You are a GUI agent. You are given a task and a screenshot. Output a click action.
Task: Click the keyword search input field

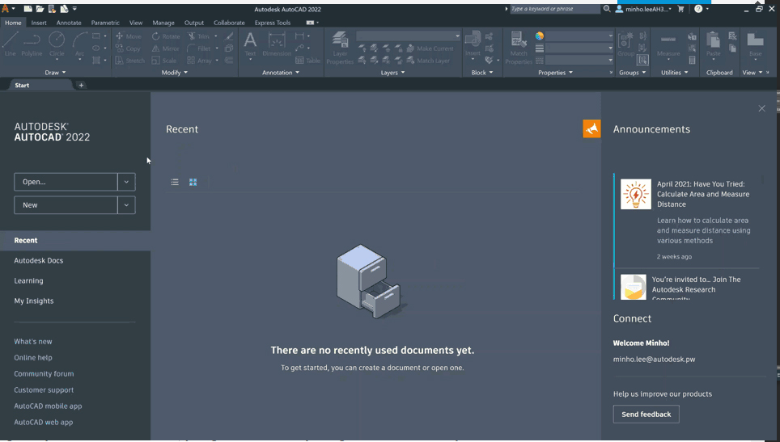tap(554, 9)
